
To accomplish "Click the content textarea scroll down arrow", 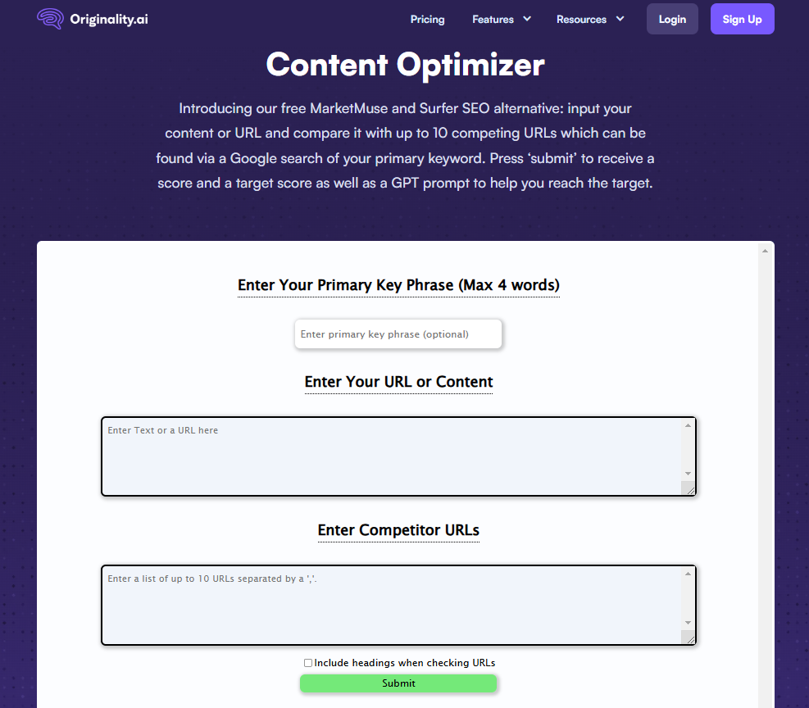I will pos(688,474).
